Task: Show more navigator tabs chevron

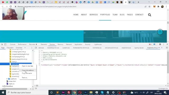Action: tap(25, 48)
